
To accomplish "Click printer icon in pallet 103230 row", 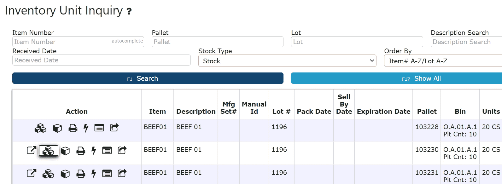I will [x=81, y=151].
